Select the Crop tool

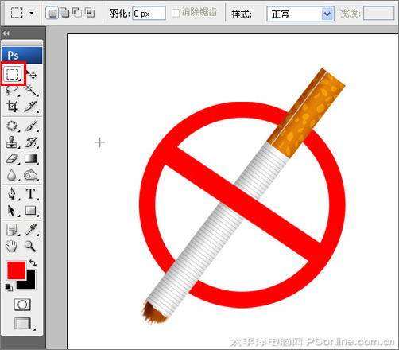(12, 107)
